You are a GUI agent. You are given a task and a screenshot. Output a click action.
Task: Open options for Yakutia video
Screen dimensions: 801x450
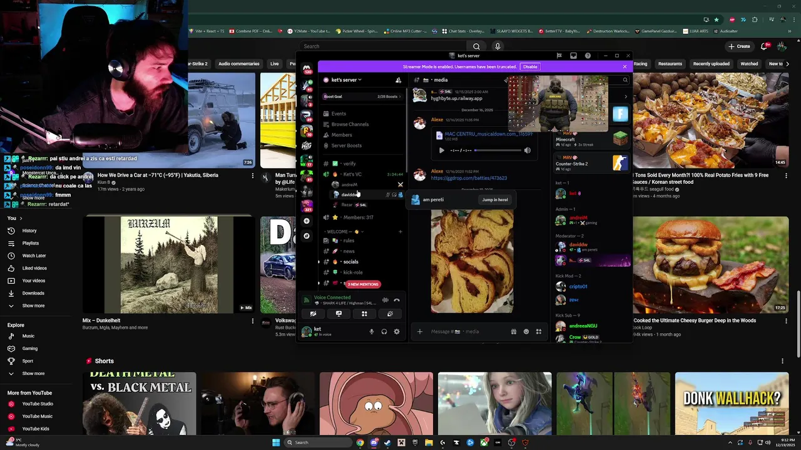click(252, 176)
